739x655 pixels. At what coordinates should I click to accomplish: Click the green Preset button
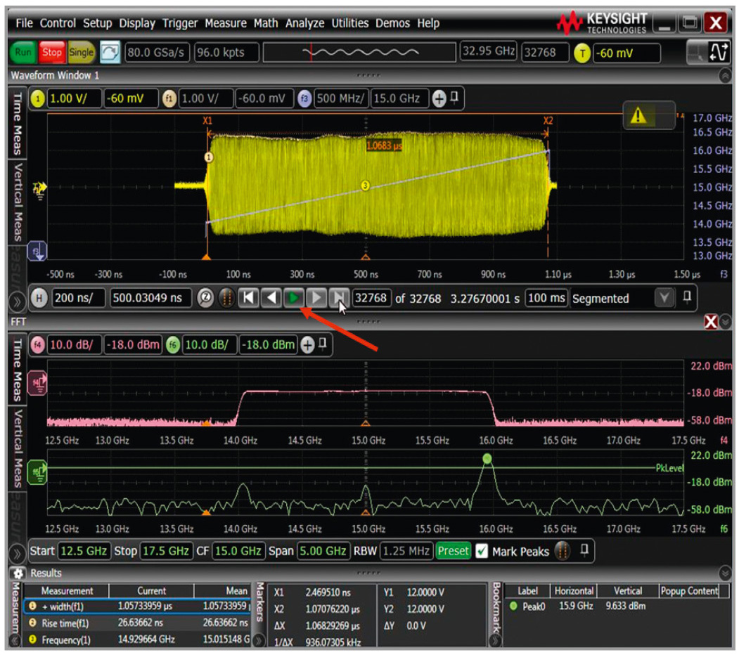pos(453,551)
